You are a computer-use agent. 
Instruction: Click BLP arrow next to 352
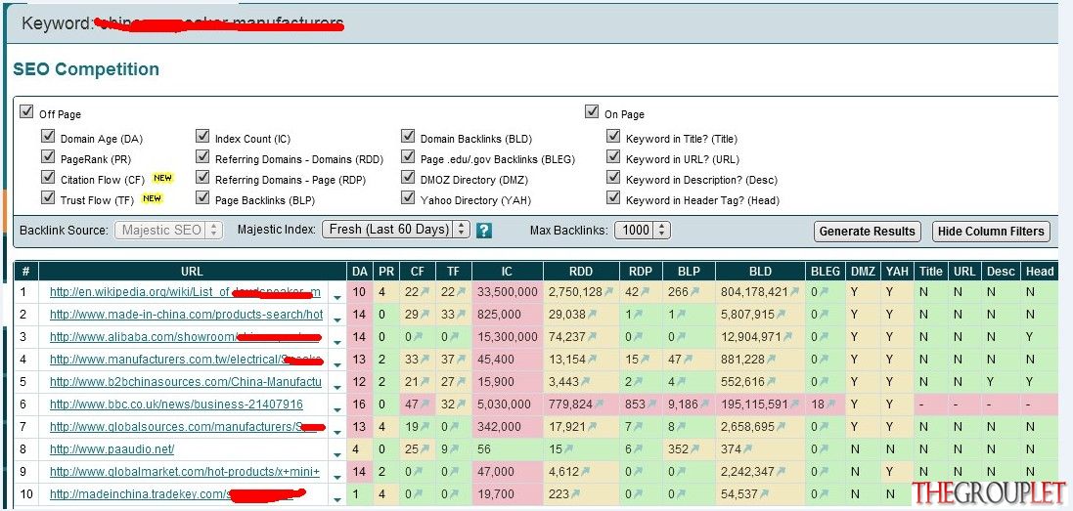(696, 449)
